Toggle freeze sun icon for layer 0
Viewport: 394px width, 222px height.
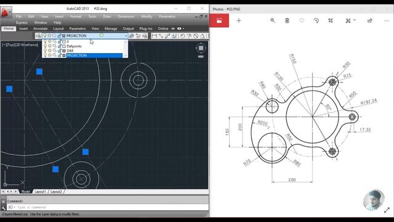pyautogui.click(x=50, y=41)
